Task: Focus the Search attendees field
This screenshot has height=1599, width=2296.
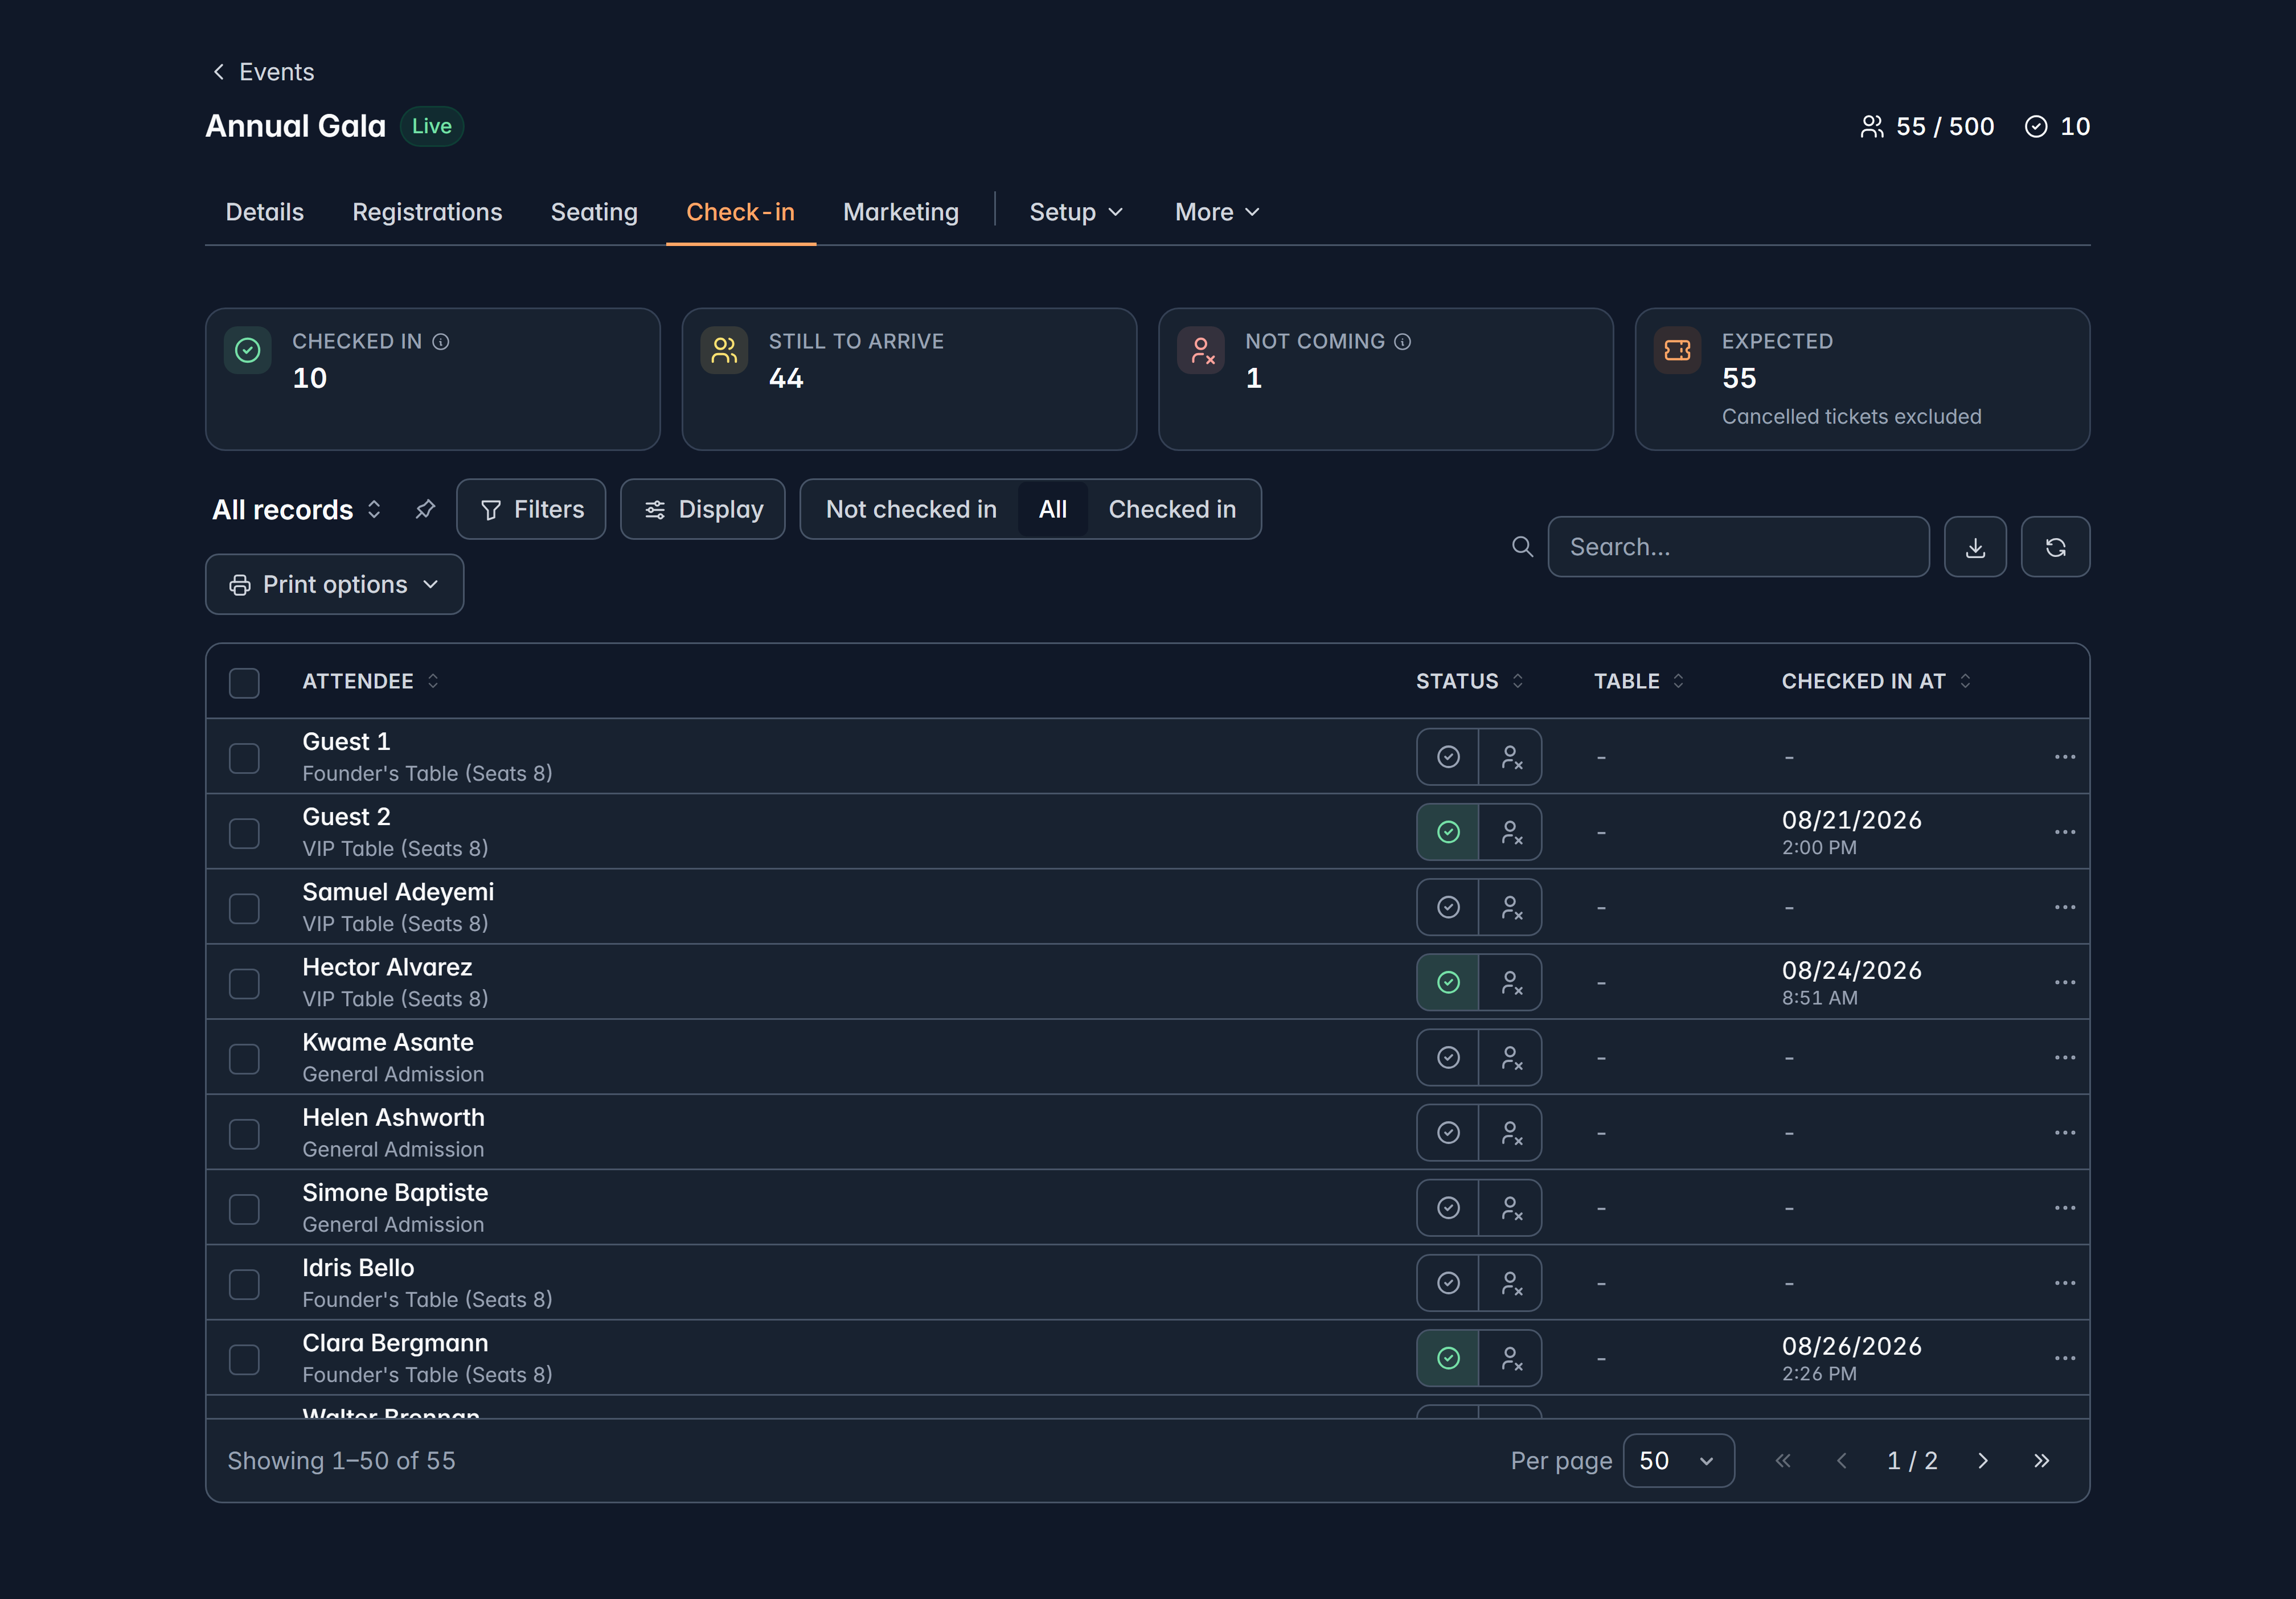Action: point(1739,547)
